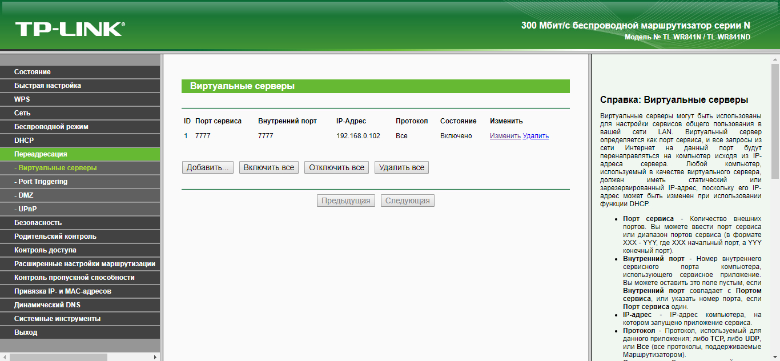Select the Переадресация menu item
Image resolution: width=780 pixels, height=361 pixels.
[80, 154]
